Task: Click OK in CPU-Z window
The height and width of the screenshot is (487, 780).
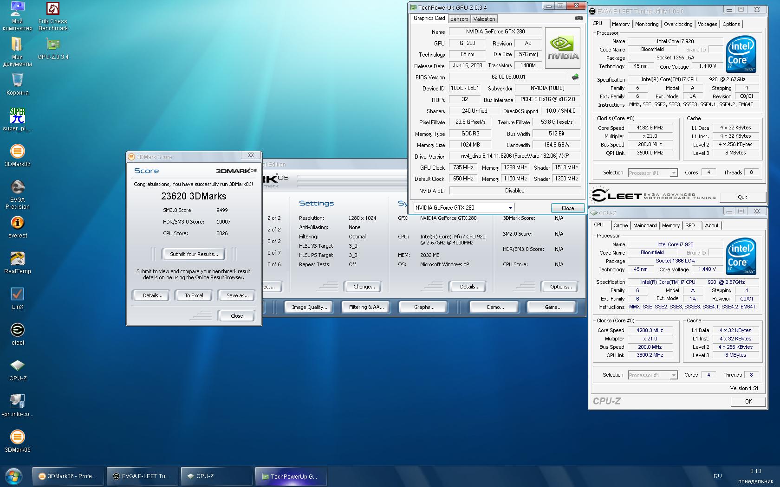Action: 748,402
